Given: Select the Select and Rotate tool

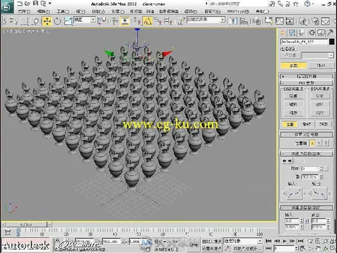Looking at the screenshot, I should [57, 21].
